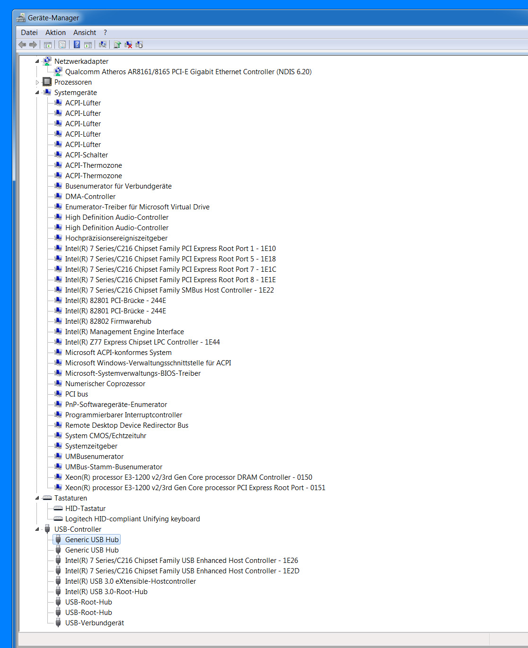Collapse the Netzwerkadapter node

pos(37,61)
